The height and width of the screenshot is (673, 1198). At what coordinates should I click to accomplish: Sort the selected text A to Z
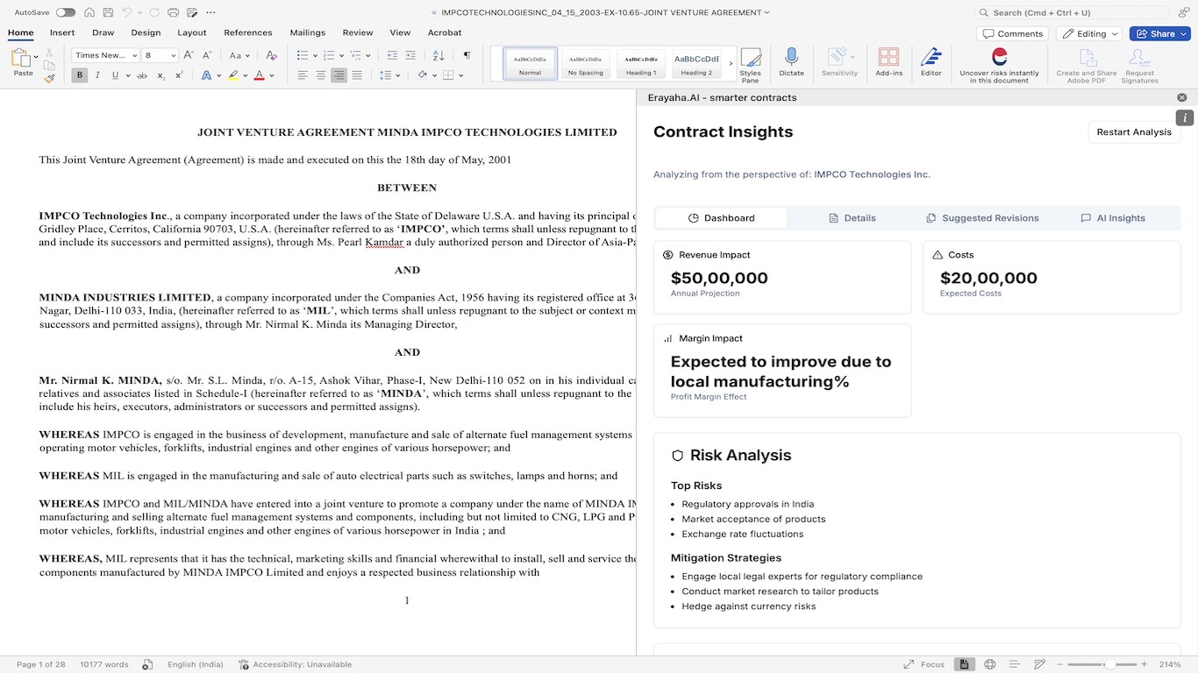click(439, 55)
